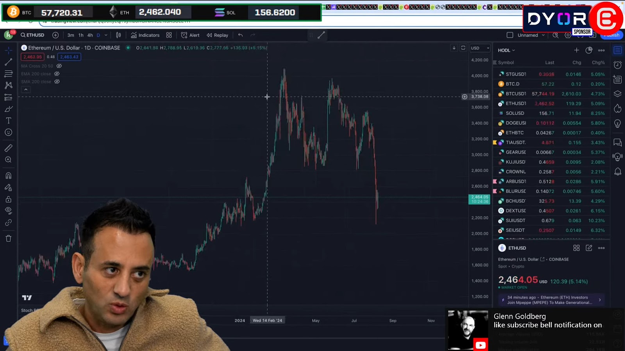Select the brush drawing tool

click(8, 109)
